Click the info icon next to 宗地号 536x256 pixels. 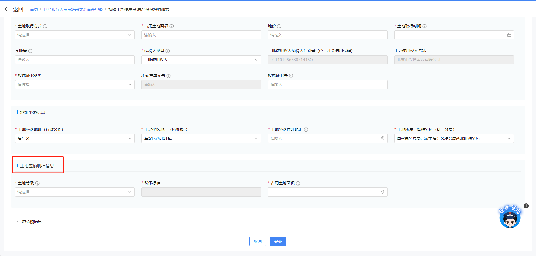coord(30,51)
